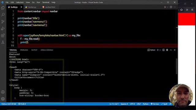Open the Accounts menu icon
Image resolution: width=196 pixels, height=110 pixels.
tap(3, 92)
